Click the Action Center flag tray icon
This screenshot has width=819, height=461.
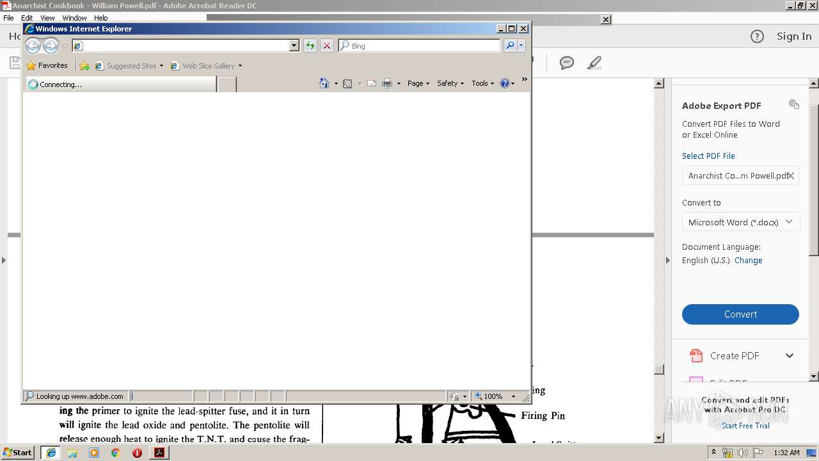coord(758,453)
